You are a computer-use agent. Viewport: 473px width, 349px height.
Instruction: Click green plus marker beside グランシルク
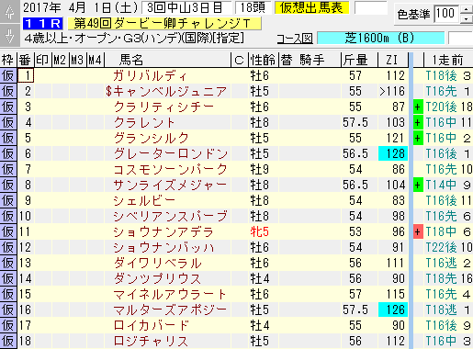click(x=418, y=138)
